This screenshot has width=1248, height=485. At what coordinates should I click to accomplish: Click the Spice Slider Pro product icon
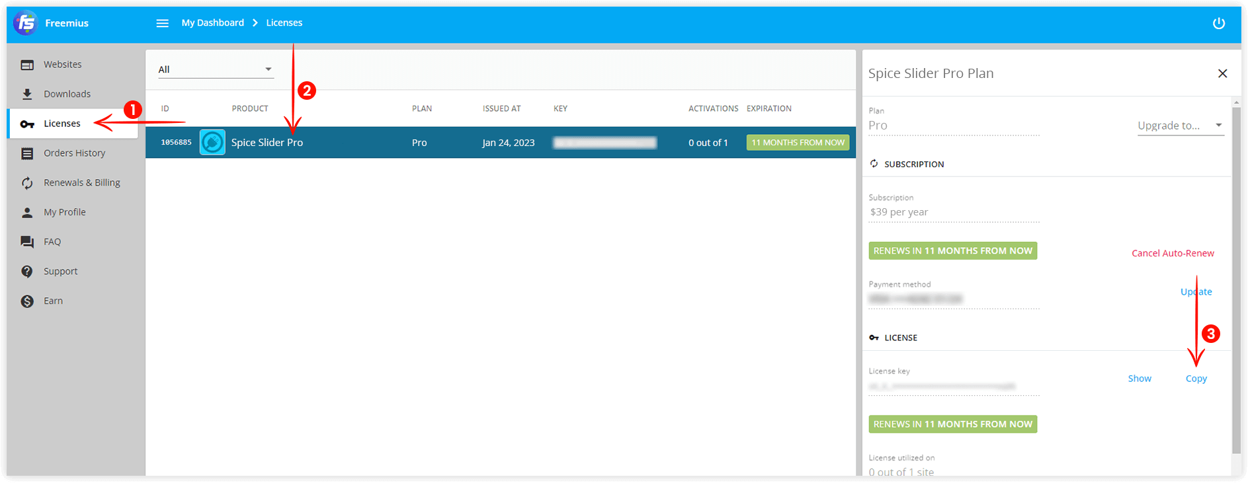coord(212,143)
